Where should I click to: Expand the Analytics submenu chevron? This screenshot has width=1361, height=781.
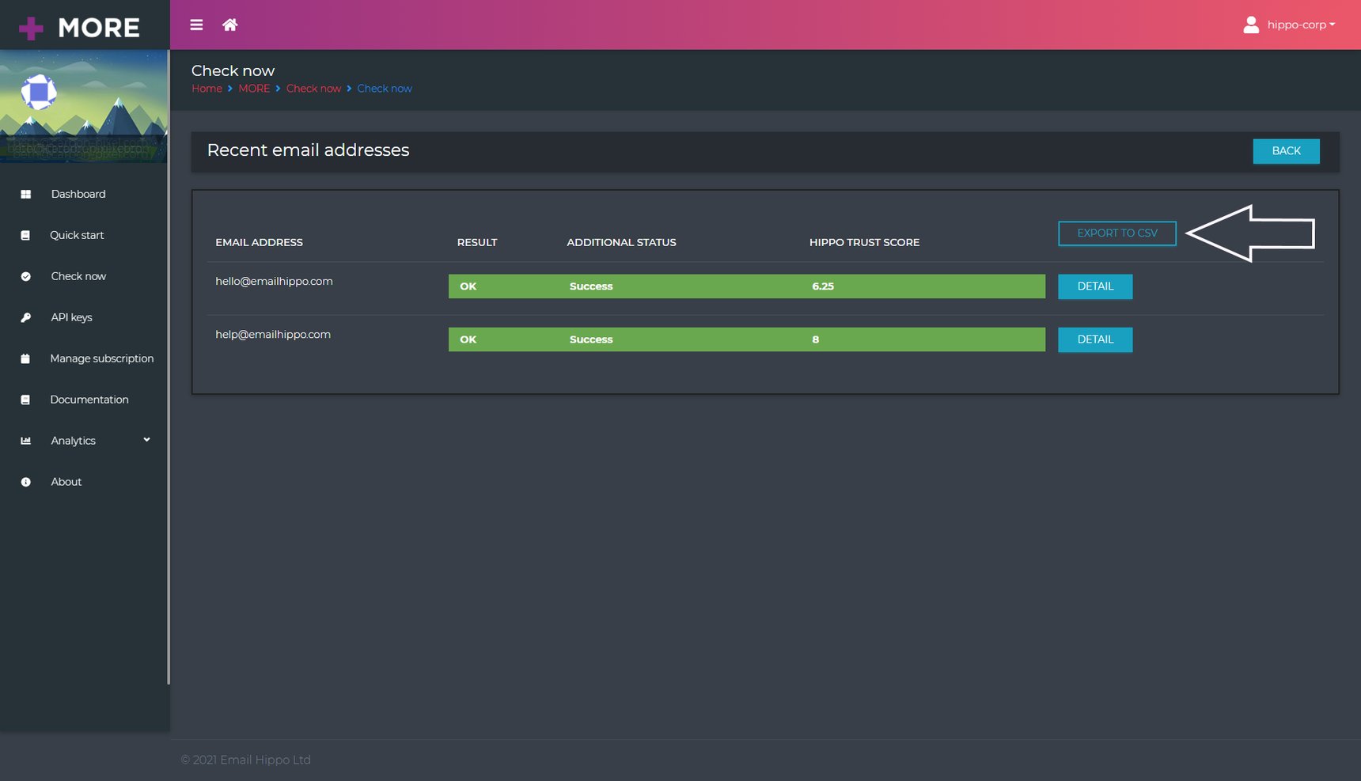tap(146, 440)
